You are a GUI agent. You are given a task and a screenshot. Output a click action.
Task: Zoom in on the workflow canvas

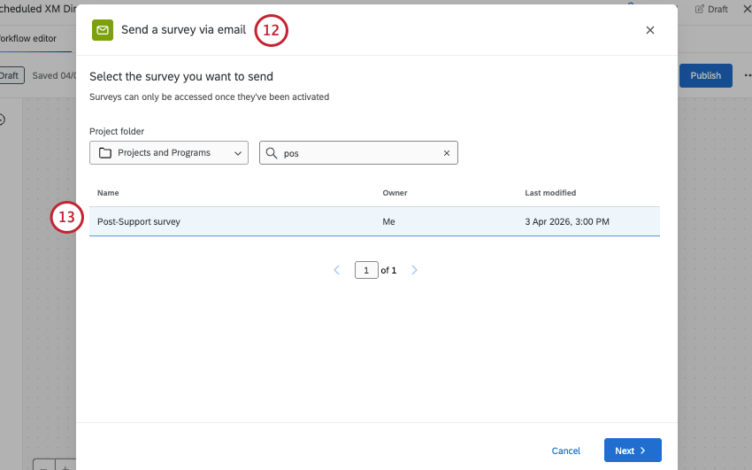[x=65, y=467]
